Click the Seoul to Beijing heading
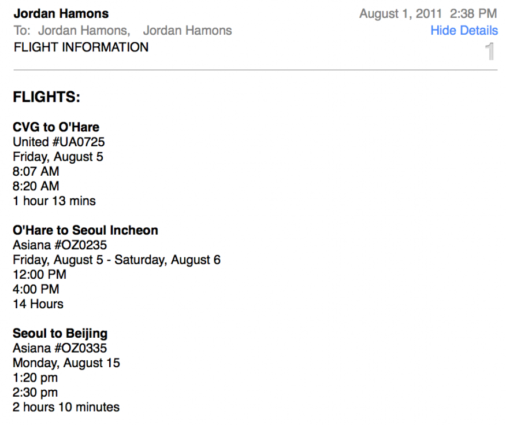 click(x=60, y=334)
